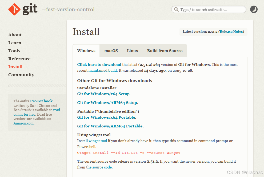The height and width of the screenshot is (177, 264).
Task: Click the '--fast-version-control' tagline
Action: [68, 9]
